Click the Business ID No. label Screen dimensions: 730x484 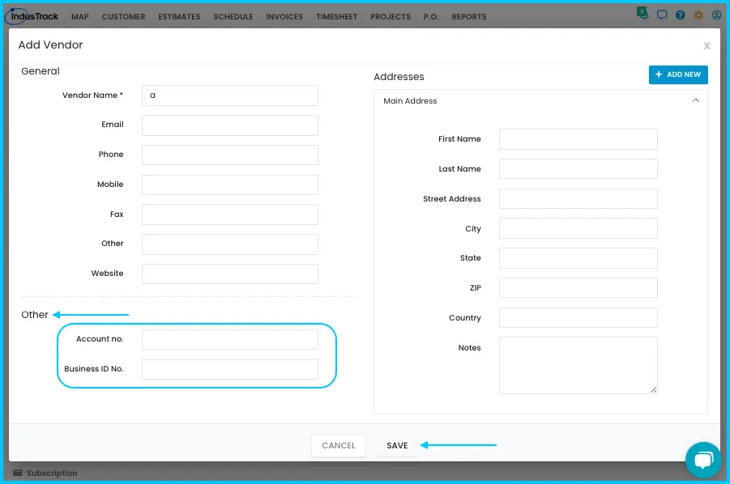93,369
